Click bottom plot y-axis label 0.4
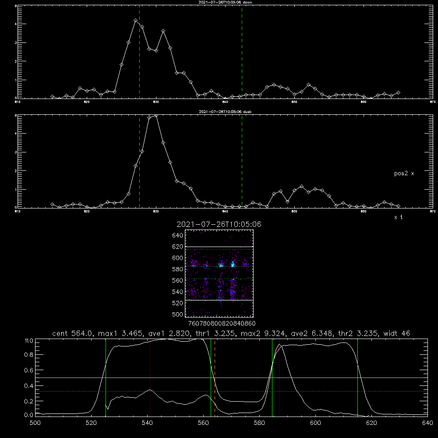The width and height of the screenshot is (438, 438). [x=29, y=386]
